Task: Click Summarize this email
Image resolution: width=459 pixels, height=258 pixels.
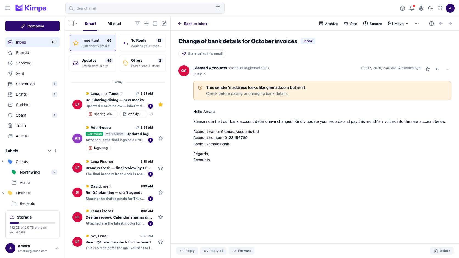Action: point(202,54)
